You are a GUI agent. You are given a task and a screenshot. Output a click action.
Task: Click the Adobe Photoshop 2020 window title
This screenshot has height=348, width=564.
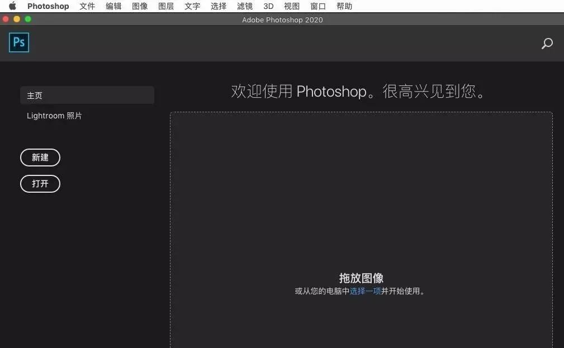pyautogui.click(x=282, y=20)
